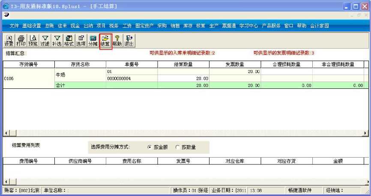The image size is (371, 196).
Task: Click the 金额 column header
Action: pyautogui.click(x=338, y=161)
